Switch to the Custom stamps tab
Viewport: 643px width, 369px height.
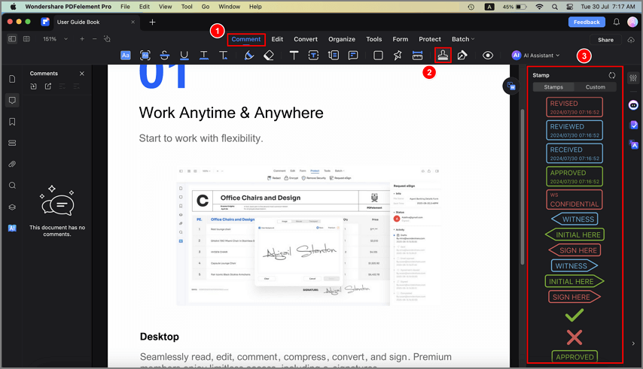(595, 87)
